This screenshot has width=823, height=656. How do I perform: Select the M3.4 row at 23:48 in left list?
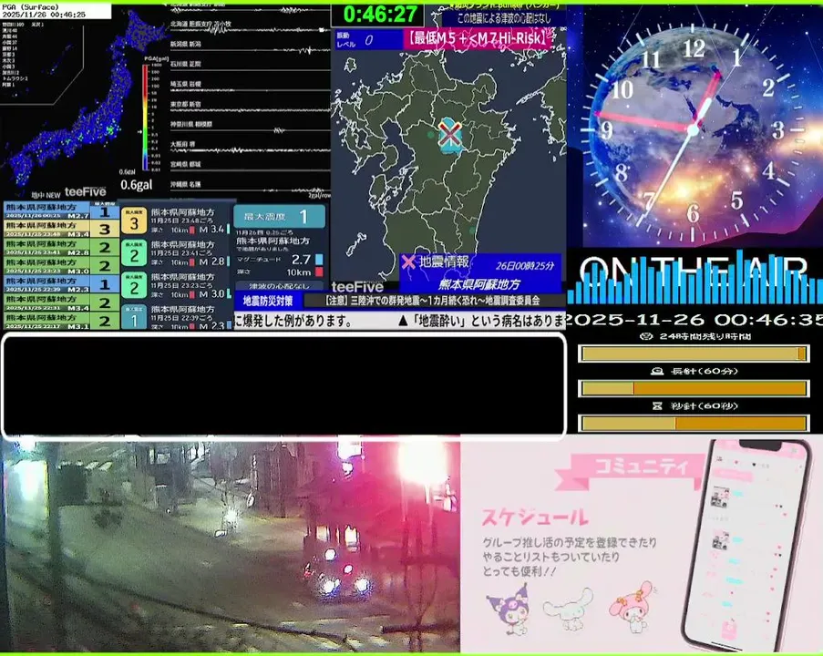pyautogui.click(x=61, y=229)
